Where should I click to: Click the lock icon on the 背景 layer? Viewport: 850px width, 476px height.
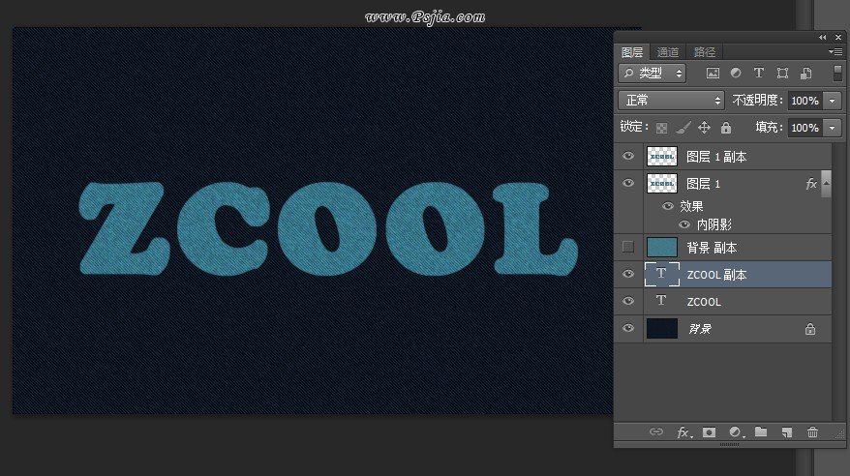810,329
